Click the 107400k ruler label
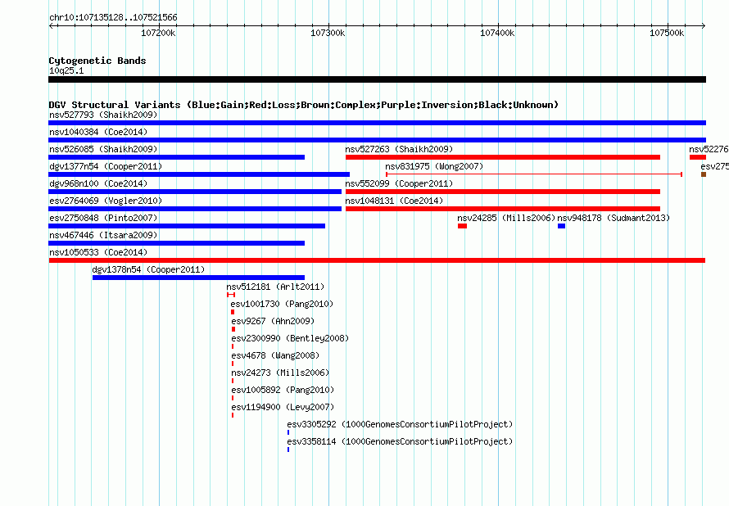Viewport: 729px width, 506px height. click(x=497, y=33)
